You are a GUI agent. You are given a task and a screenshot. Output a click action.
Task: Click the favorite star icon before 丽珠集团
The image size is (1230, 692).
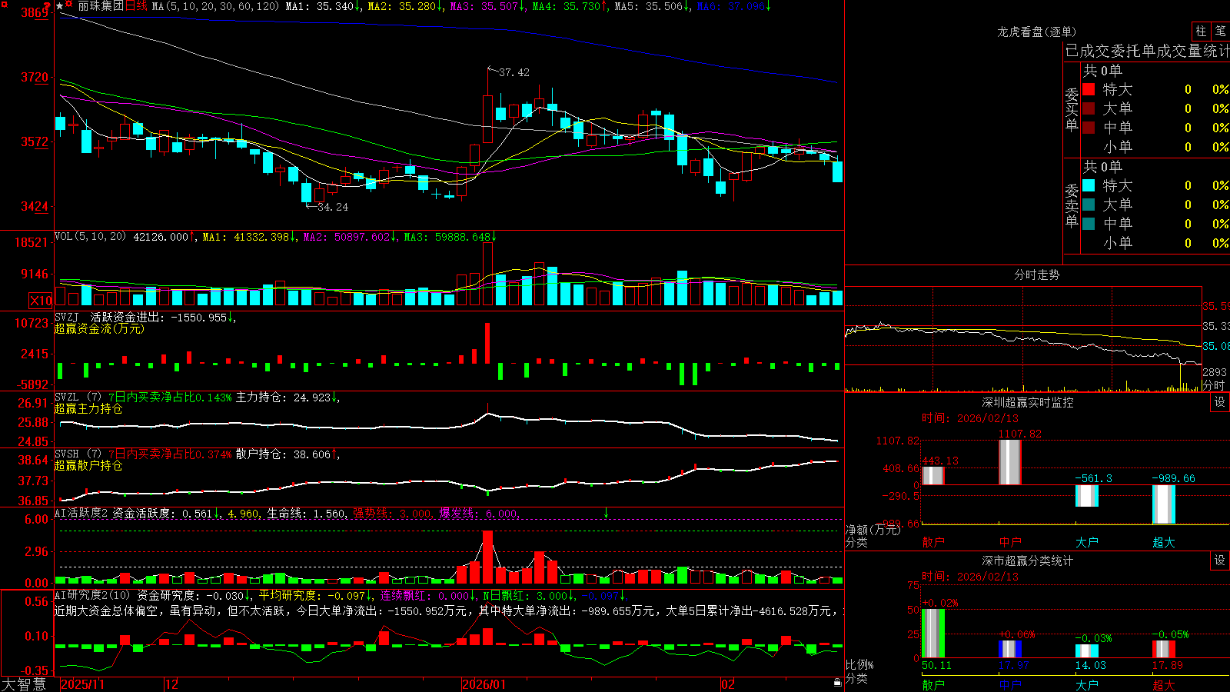(60, 6)
